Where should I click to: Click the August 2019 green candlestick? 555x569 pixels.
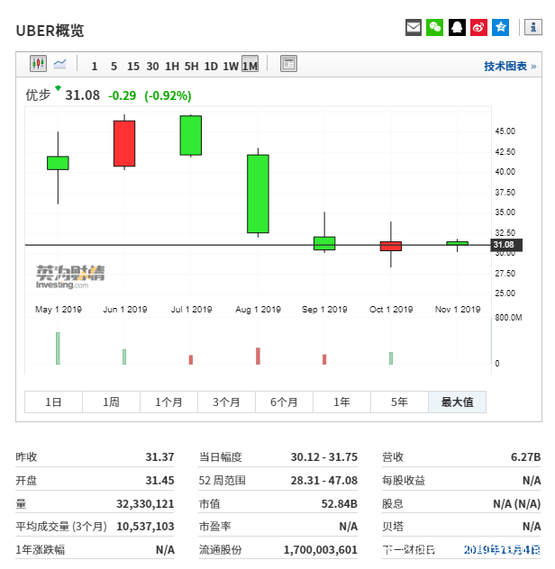click(x=258, y=194)
